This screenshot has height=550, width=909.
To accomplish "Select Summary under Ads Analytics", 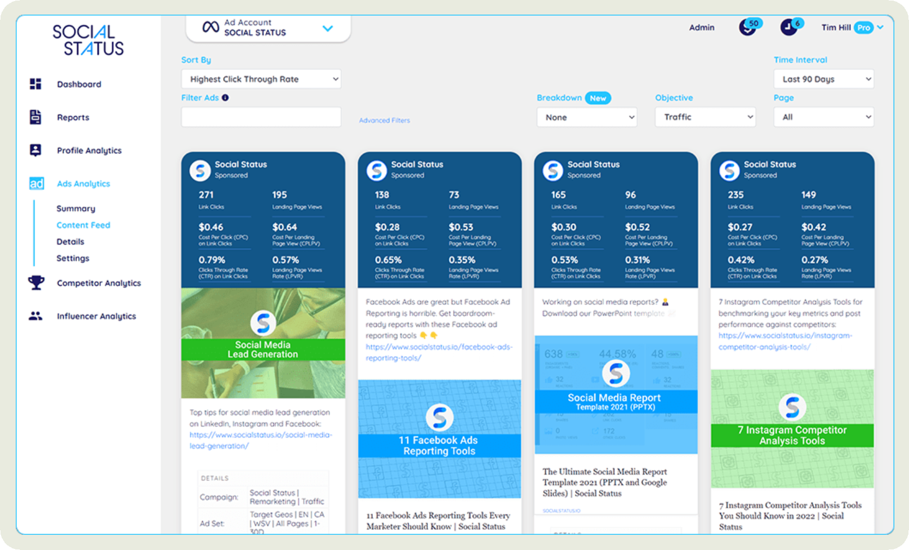I will [x=75, y=209].
